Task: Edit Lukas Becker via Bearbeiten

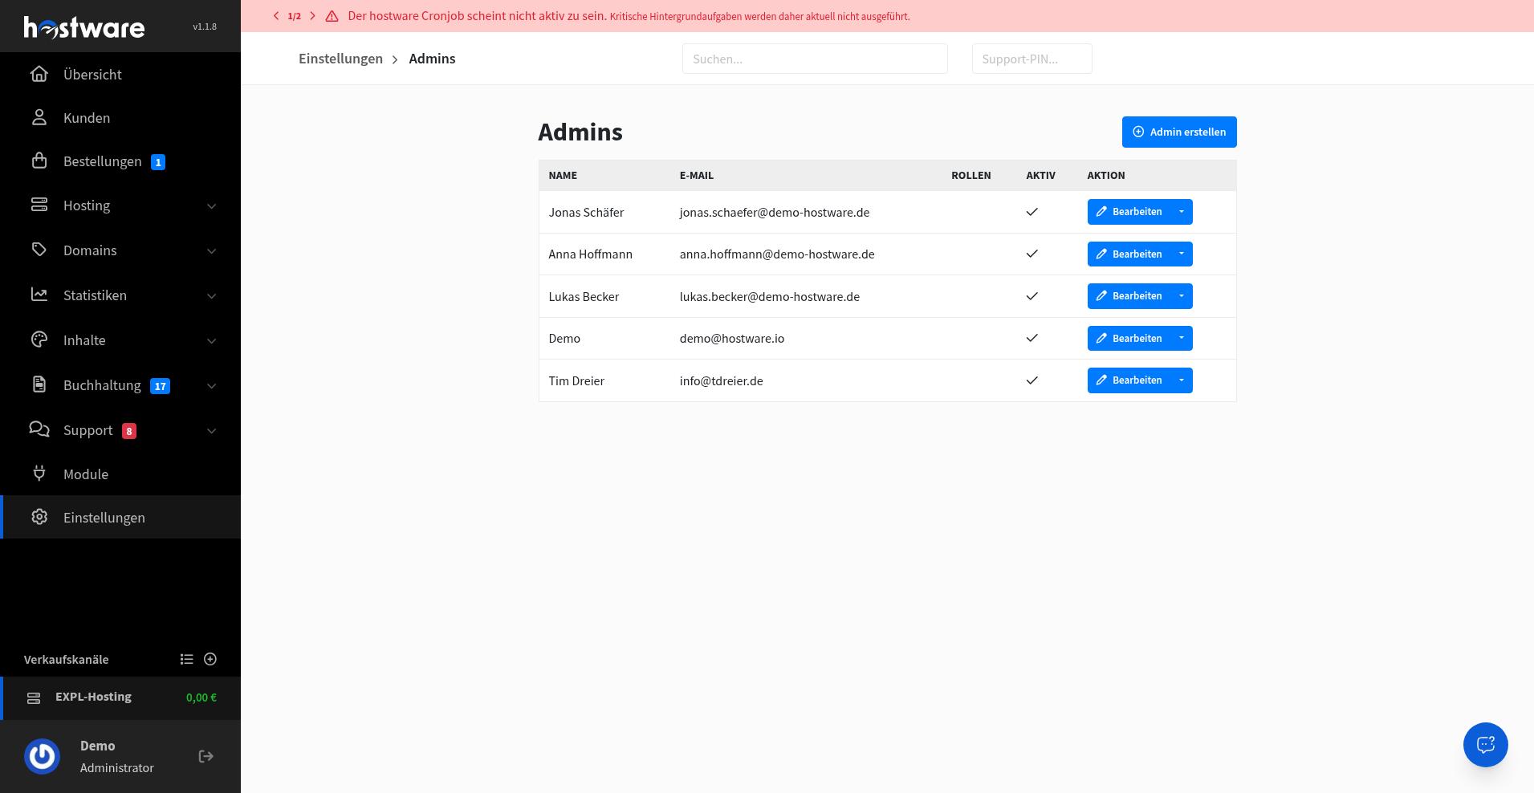Action: pos(1129,296)
